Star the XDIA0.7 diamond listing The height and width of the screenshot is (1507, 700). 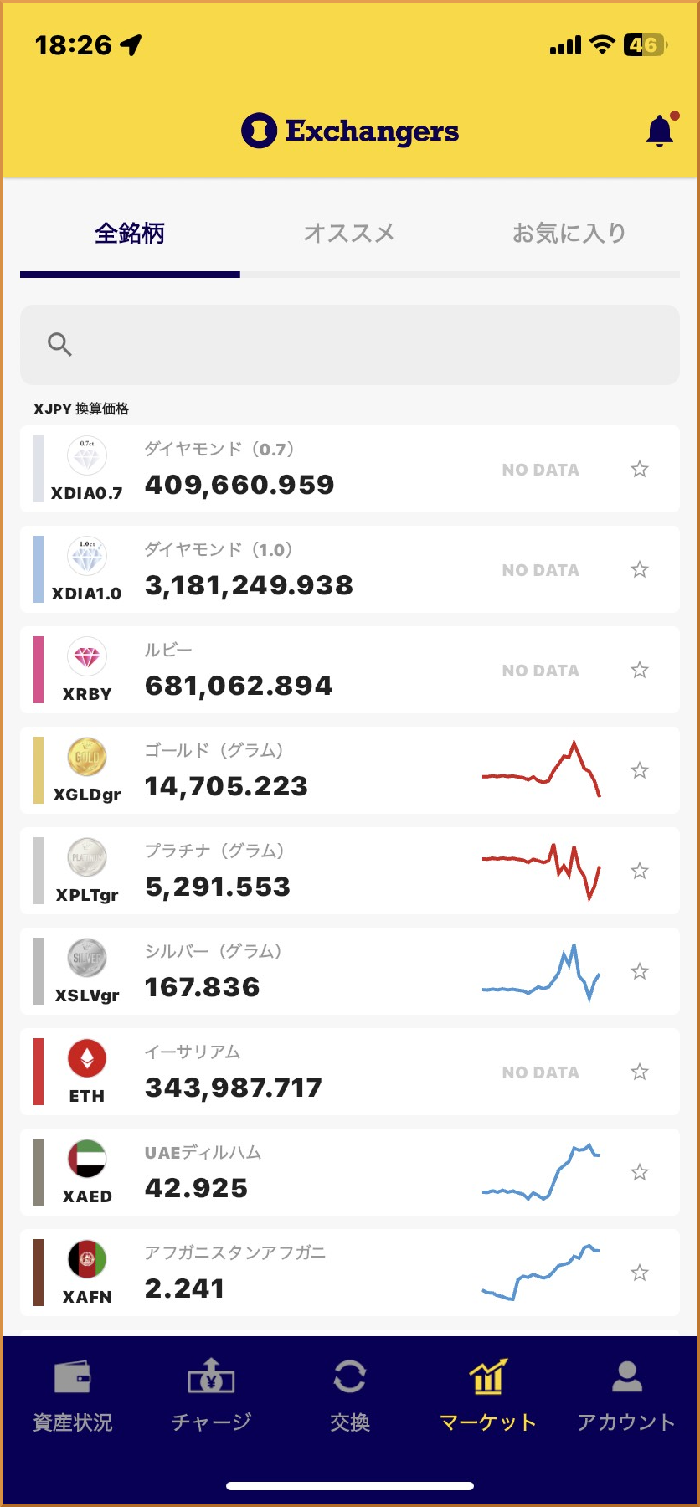640,469
